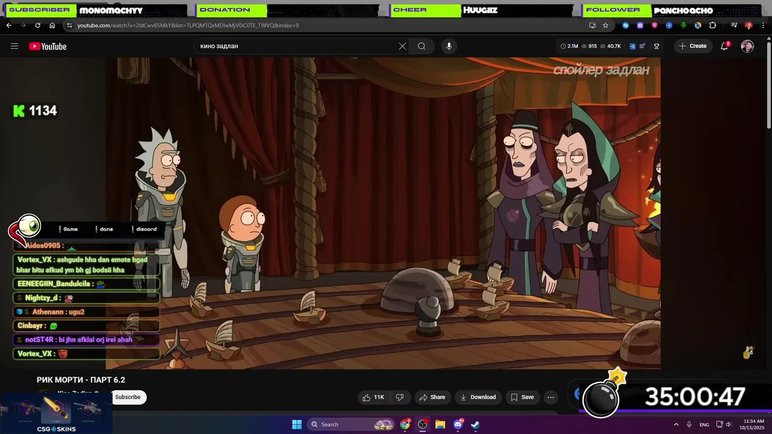
Task: View site information icon in the address bar
Action: click(69, 25)
